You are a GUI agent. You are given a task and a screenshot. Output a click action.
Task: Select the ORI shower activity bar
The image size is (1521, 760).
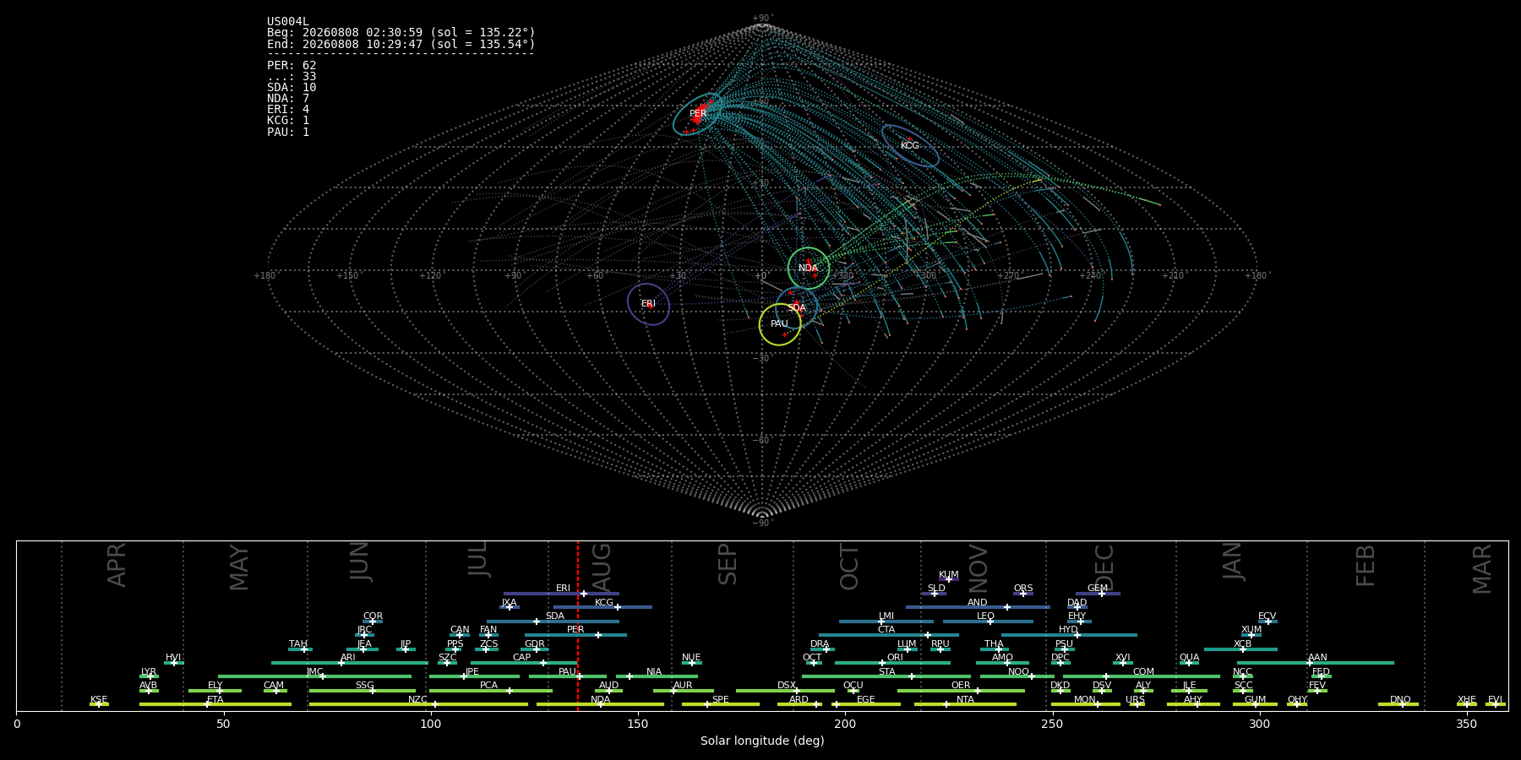[x=892, y=663]
